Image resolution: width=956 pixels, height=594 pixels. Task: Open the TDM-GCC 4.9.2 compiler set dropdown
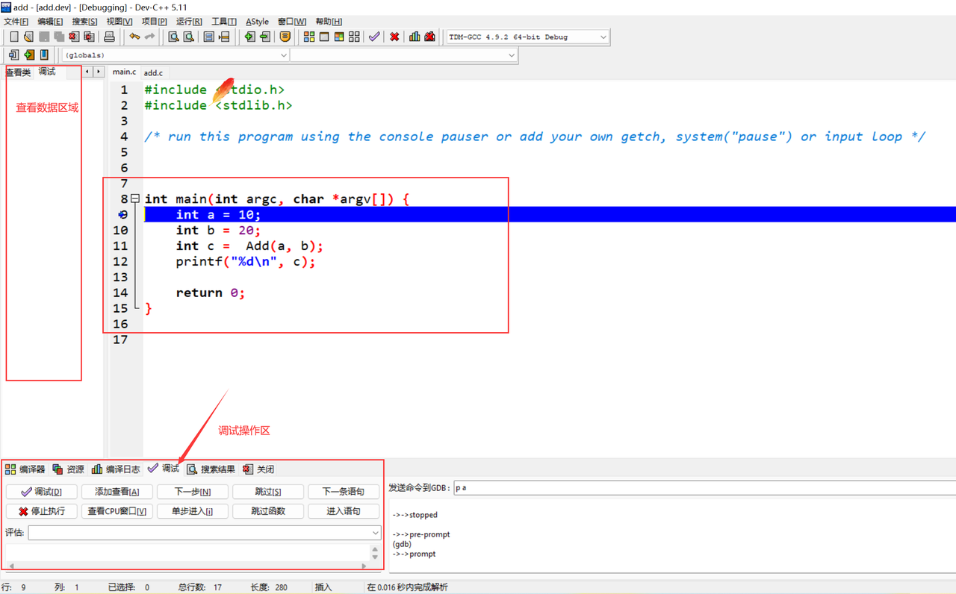click(527, 37)
